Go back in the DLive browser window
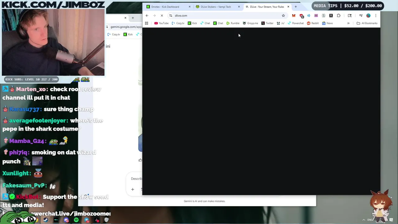Viewport: 398px width, 224px height. [147, 16]
